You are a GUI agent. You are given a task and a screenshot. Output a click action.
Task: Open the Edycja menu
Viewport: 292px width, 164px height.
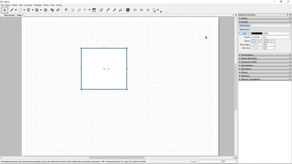point(8,5)
